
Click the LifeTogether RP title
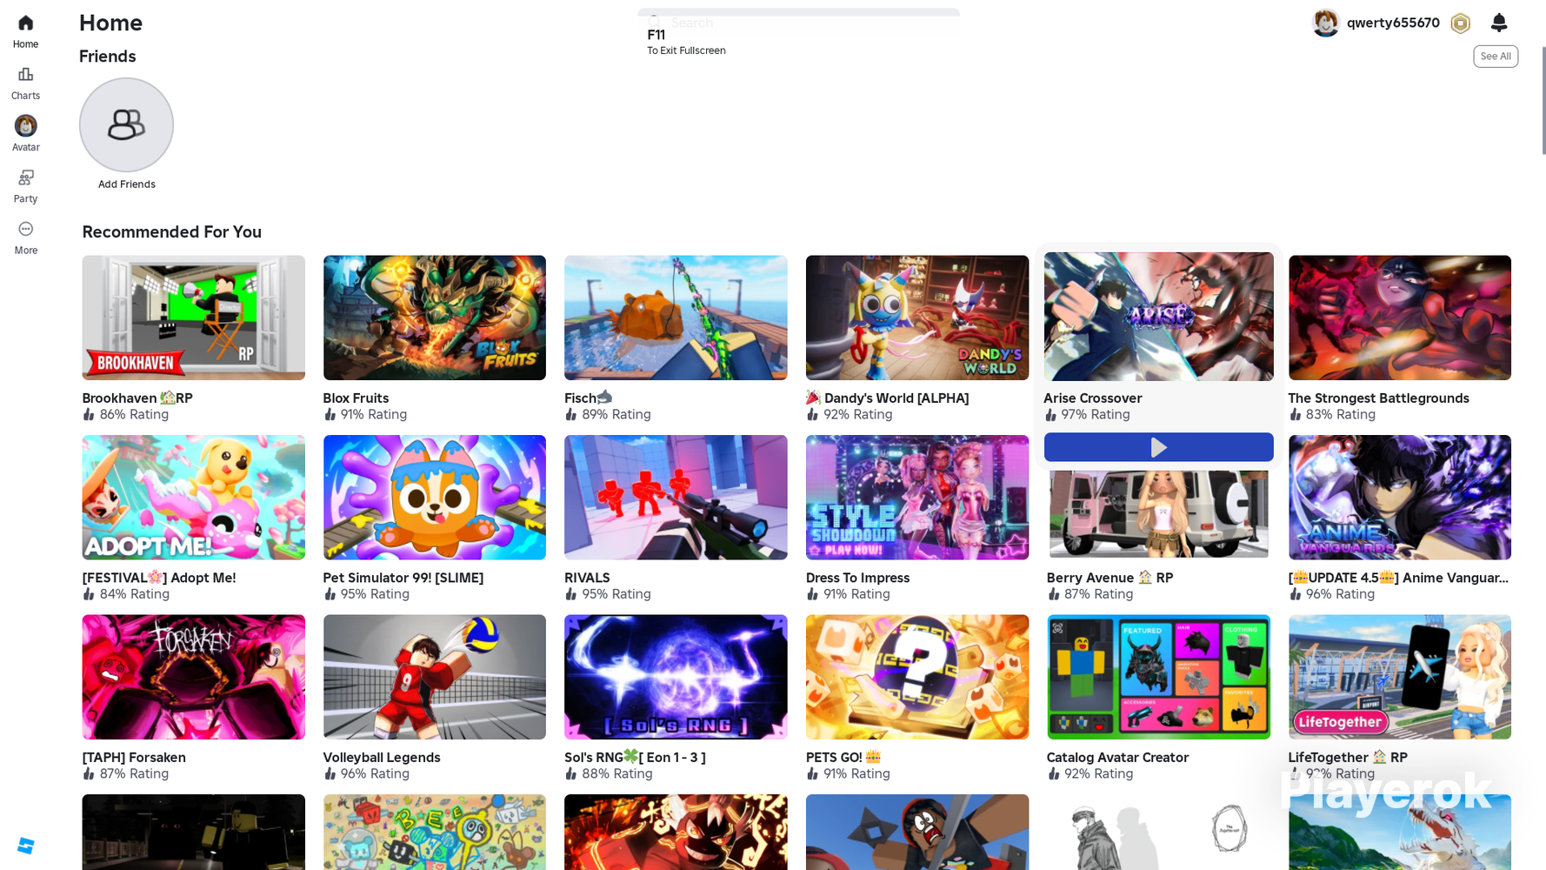tap(1348, 757)
